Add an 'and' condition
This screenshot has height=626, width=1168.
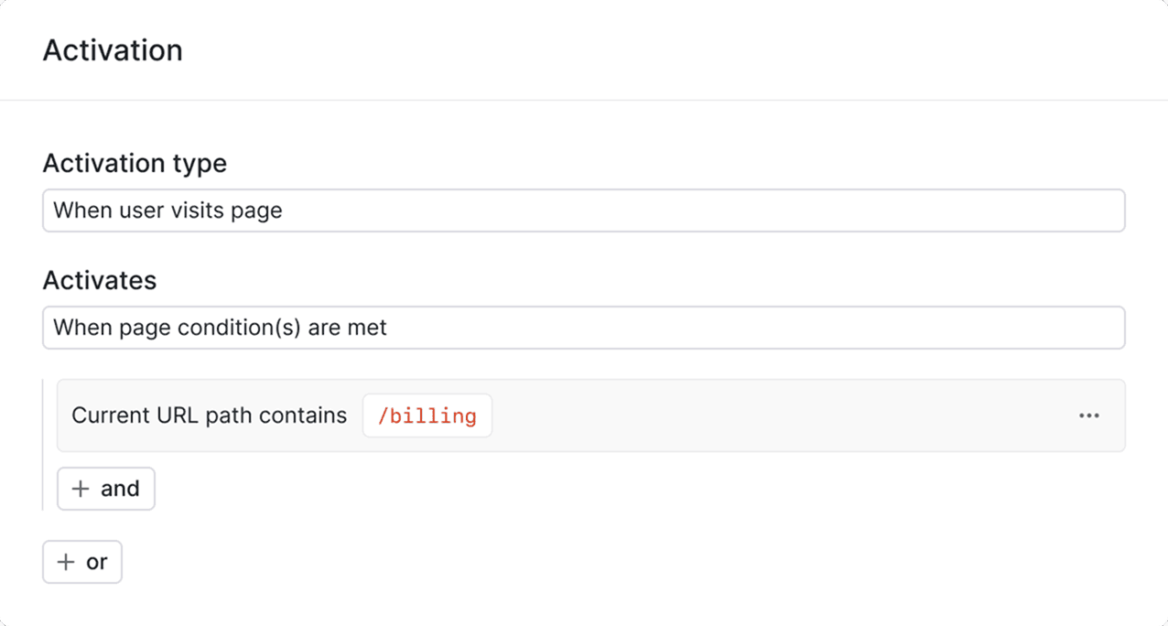click(106, 489)
